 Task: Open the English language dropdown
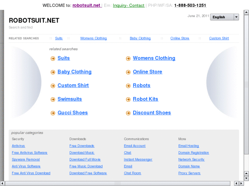click(222, 17)
